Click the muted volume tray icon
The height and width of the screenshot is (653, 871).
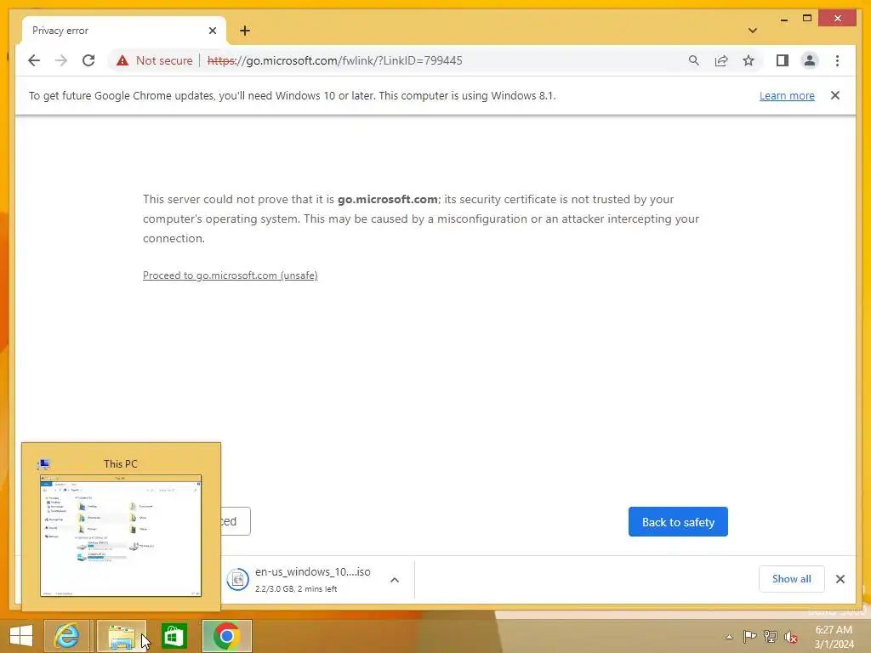[x=791, y=637]
